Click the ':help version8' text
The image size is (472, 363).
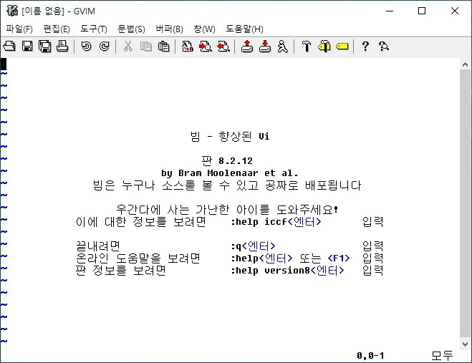270,271
